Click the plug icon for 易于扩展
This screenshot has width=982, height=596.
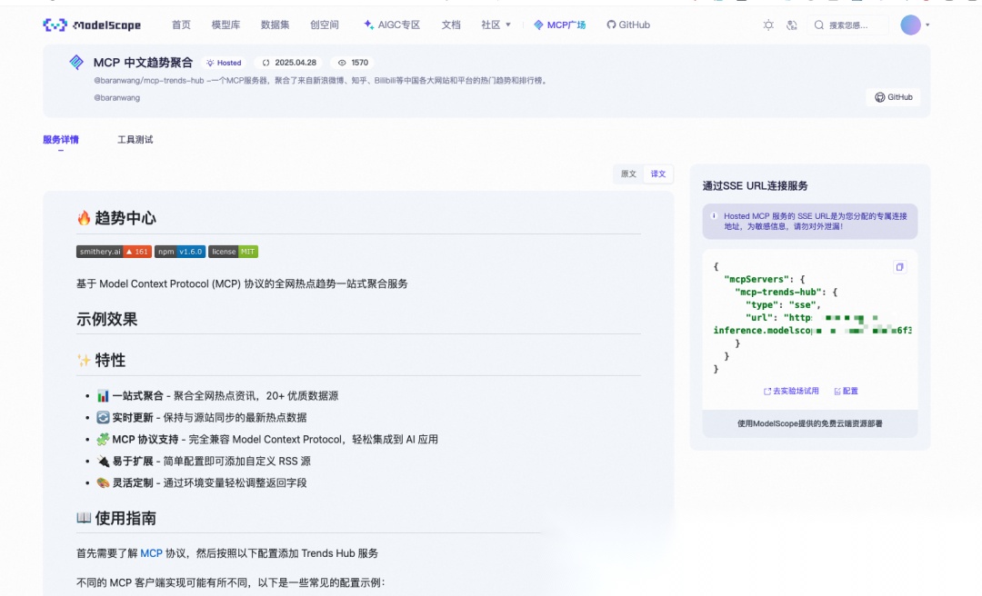103,462
